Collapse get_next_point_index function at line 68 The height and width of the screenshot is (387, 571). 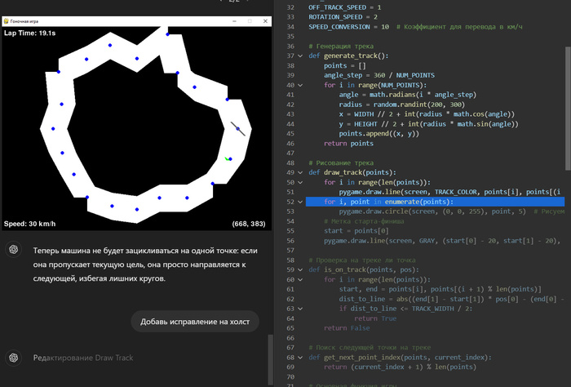coord(299,357)
